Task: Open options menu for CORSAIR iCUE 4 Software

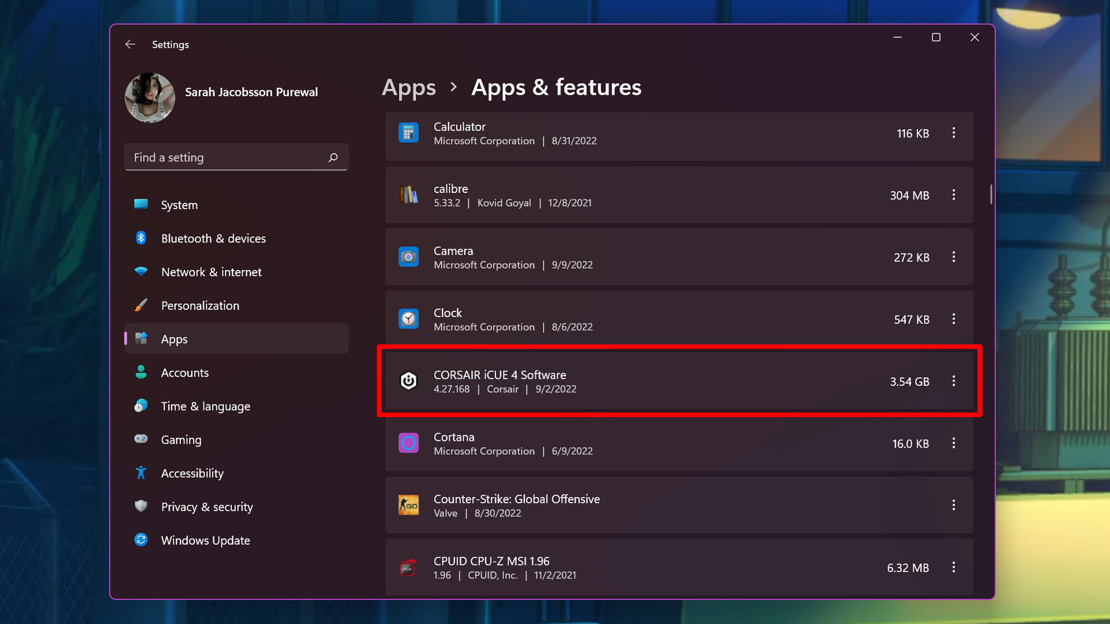Action: point(953,381)
